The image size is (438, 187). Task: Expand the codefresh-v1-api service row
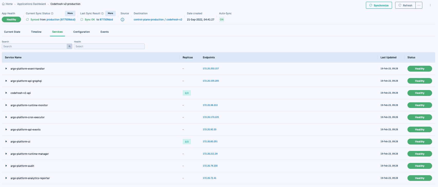click(6, 93)
